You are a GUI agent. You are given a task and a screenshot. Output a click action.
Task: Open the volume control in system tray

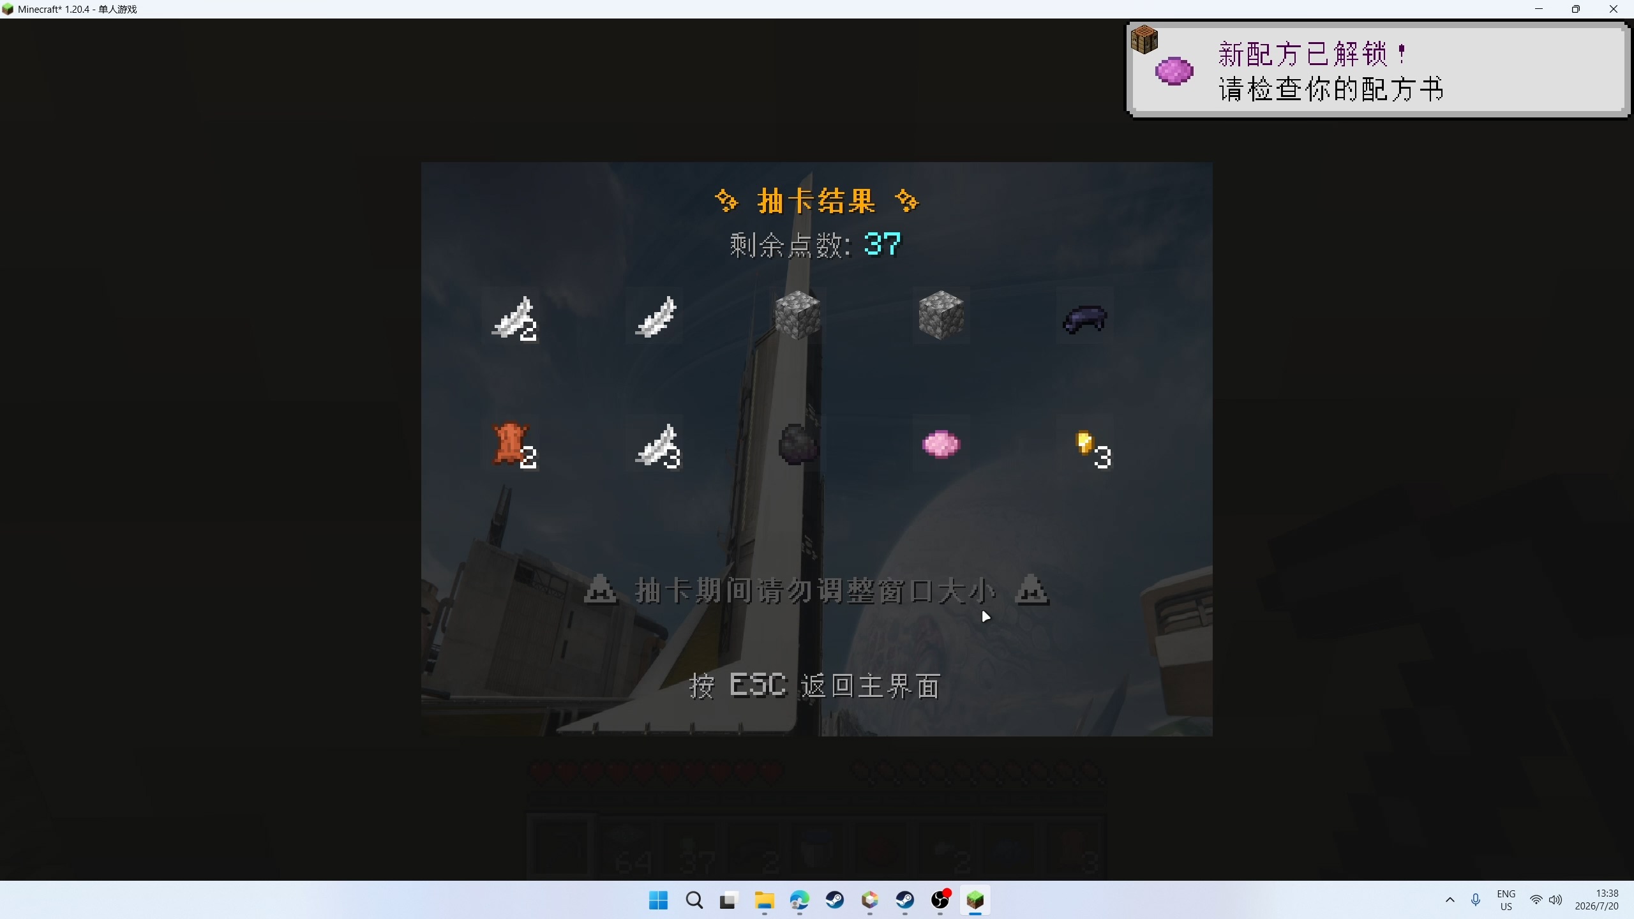[1555, 900]
